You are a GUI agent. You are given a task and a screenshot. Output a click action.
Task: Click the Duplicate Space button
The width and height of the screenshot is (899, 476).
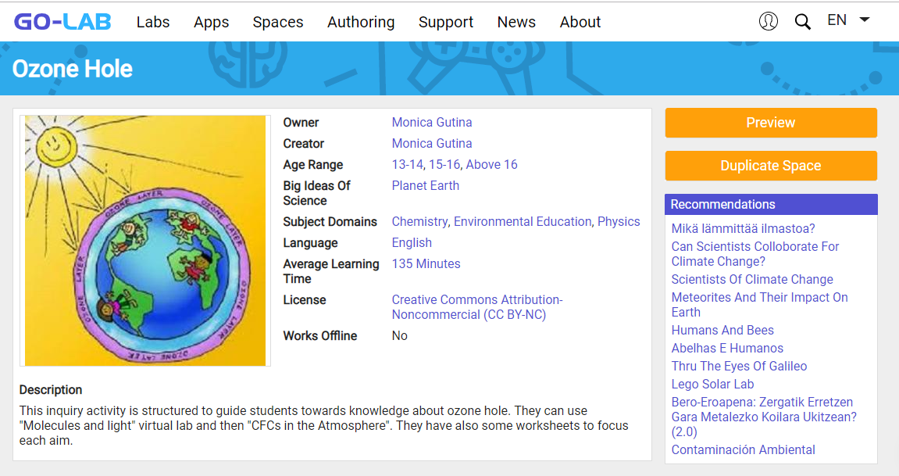[770, 166]
